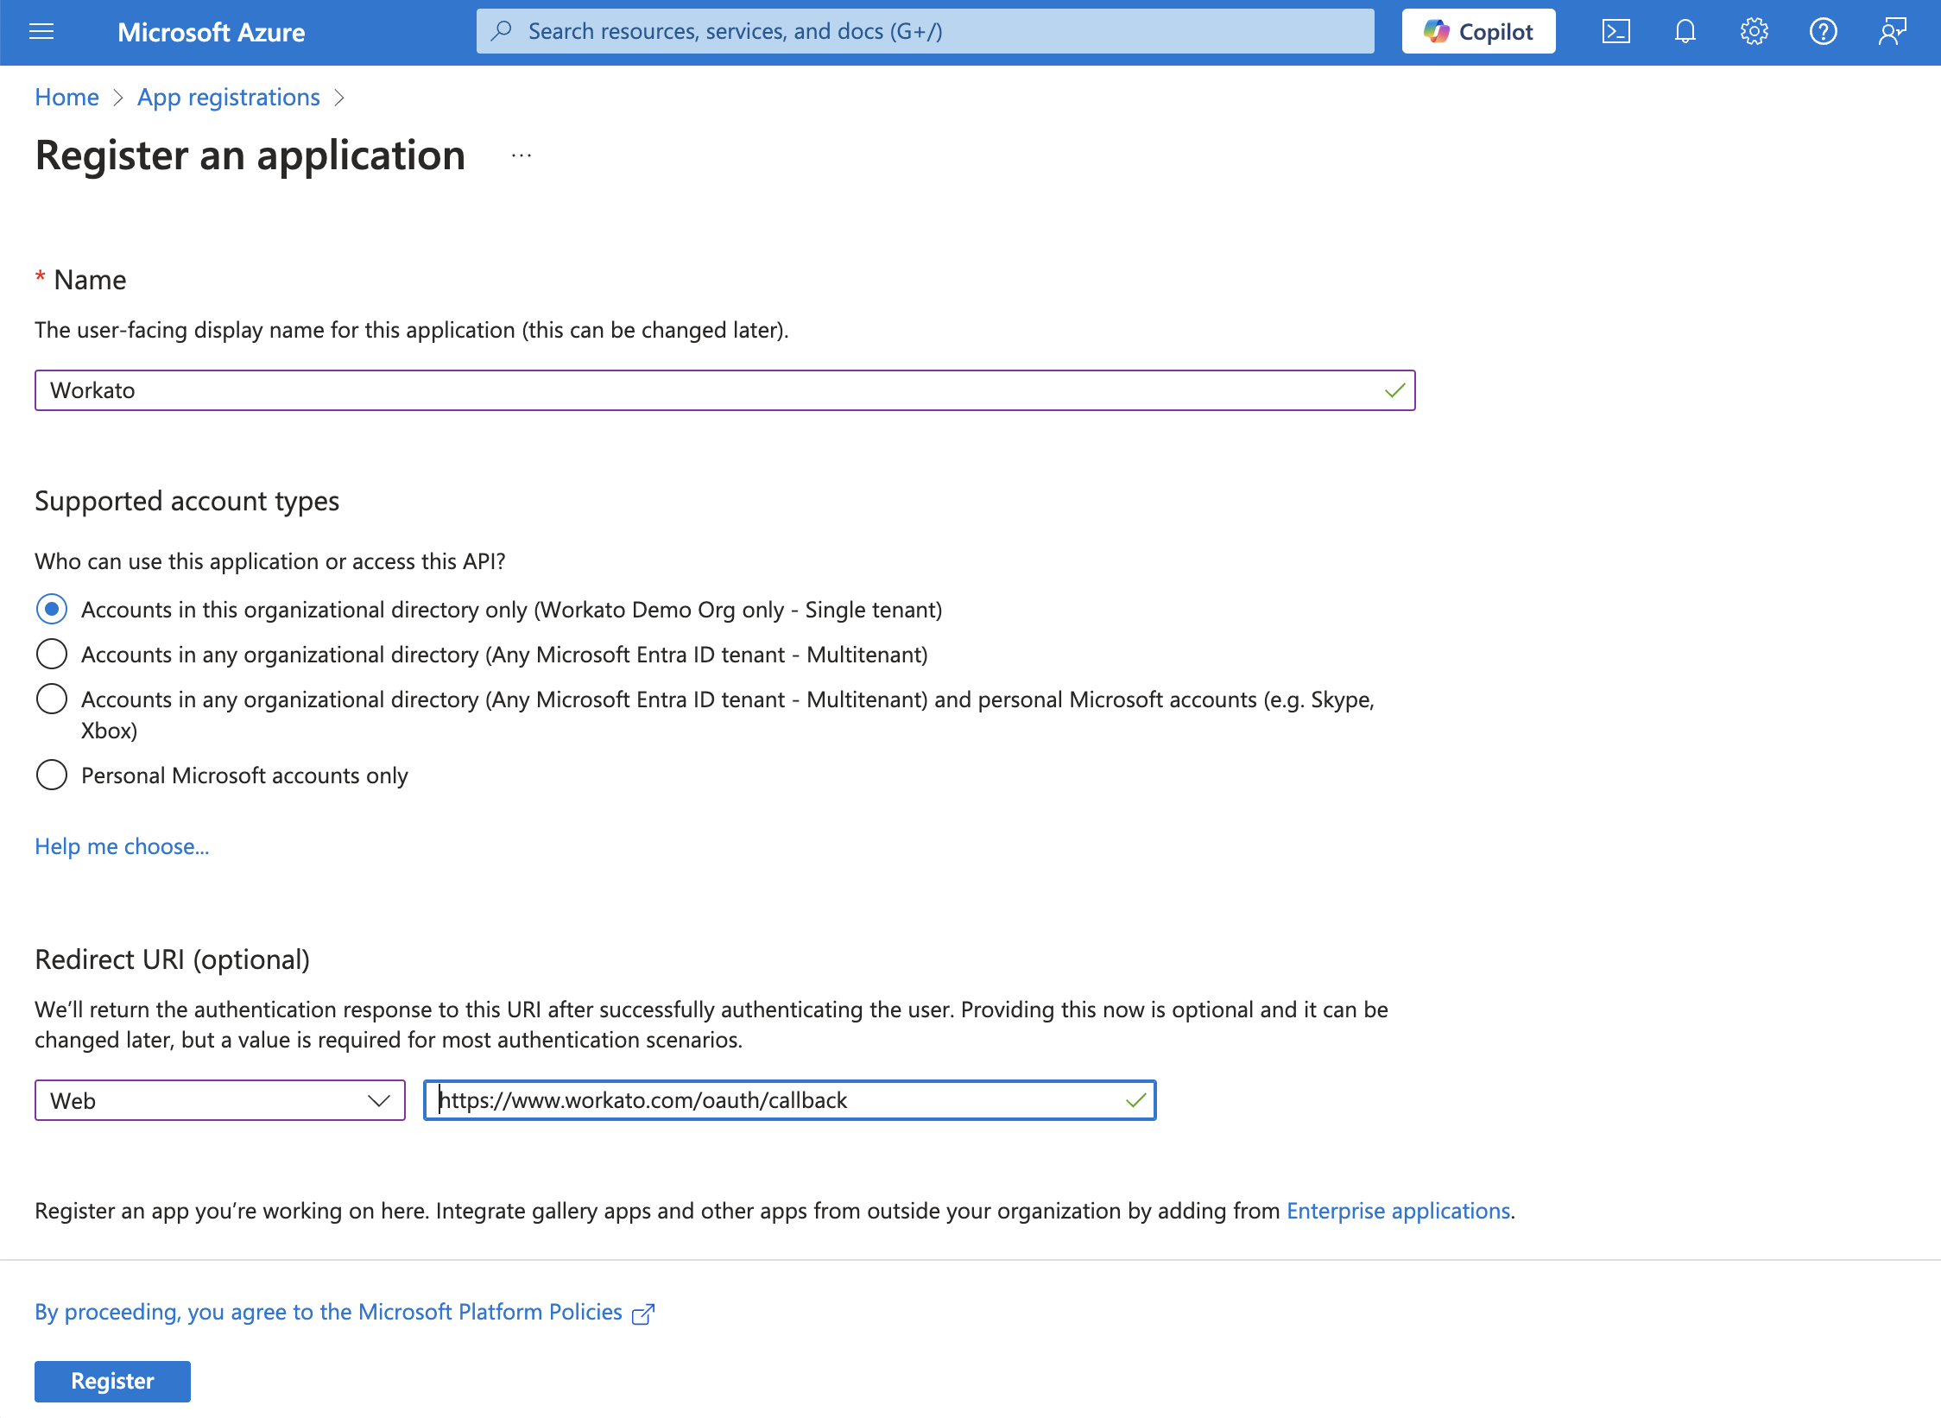The image size is (1941, 1418).
Task: View notifications via the bell icon
Action: coord(1685,31)
